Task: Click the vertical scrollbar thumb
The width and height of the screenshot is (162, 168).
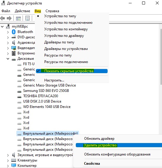Action: (161, 57)
